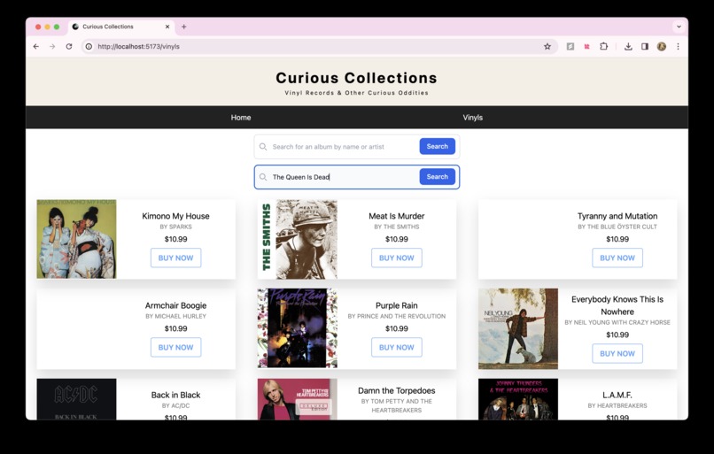714x454 pixels.
Task: Click the address bar URL localhost:5173/vinyls
Action: click(138, 46)
